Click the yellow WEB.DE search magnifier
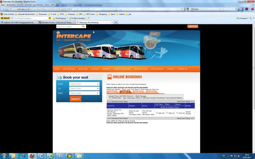Viewport: 255px width, 159px height. (x=50, y=18)
